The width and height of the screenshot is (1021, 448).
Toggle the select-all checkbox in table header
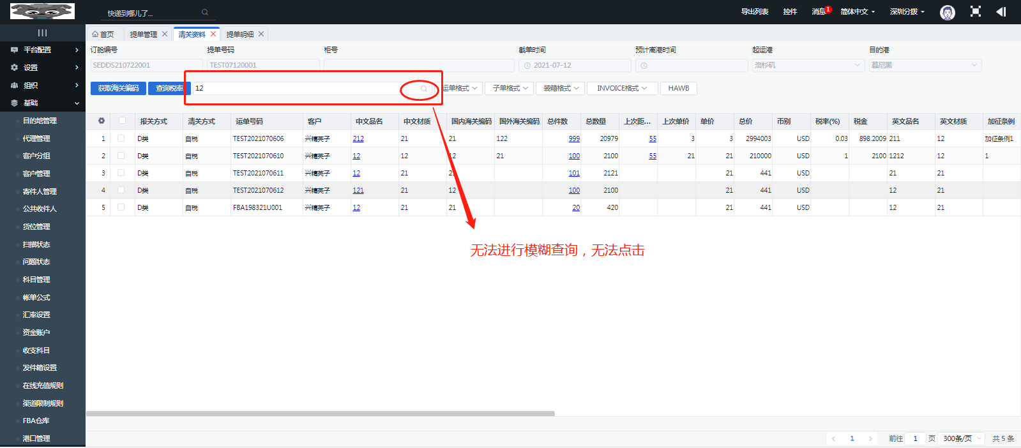point(122,121)
